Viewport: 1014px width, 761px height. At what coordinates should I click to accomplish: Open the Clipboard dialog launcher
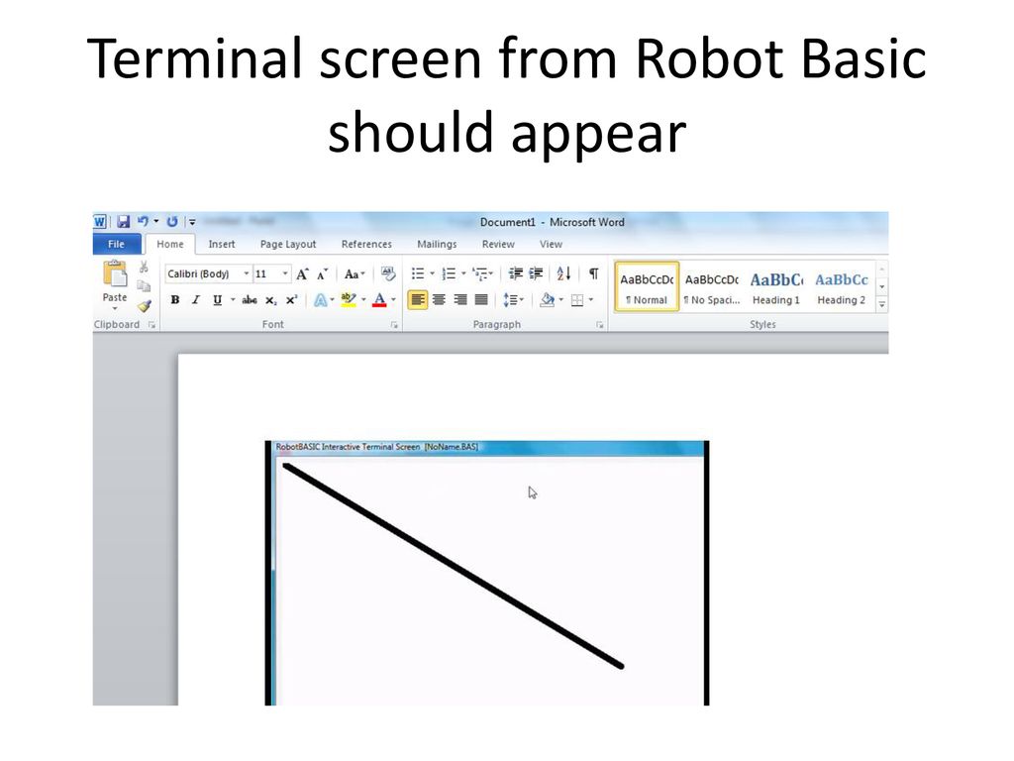point(152,325)
